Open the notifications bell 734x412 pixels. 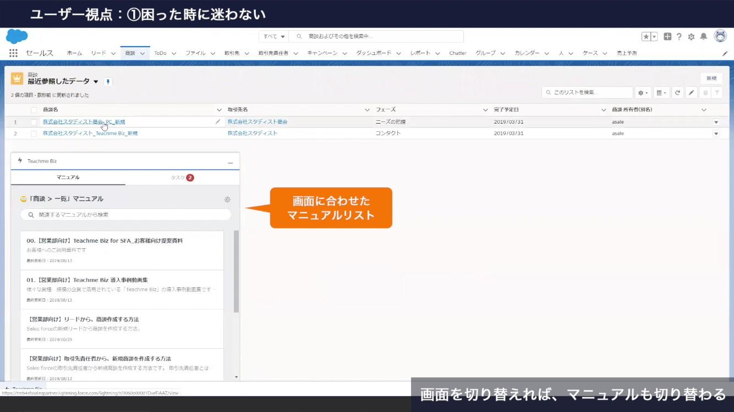[703, 37]
